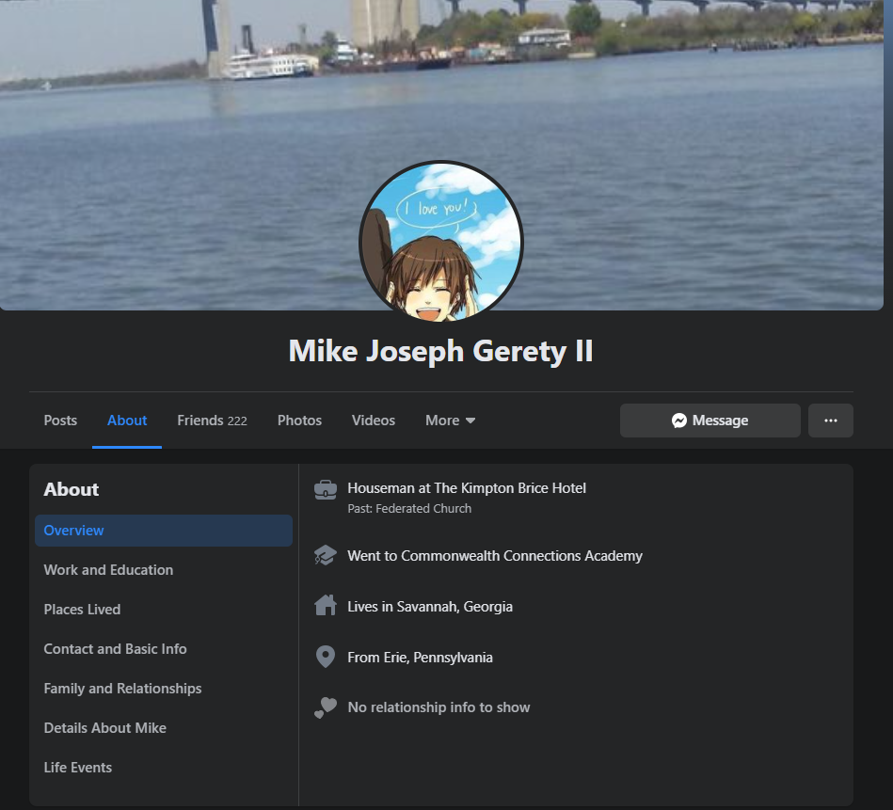Screen dimensions: 893x810
Task: Open Commonwealth Connections Academy link
Action: tap(521, 556)
